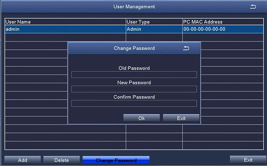Image resolution: width=267 pixels, height=166 pixels.
Task: Select the 00-00-00-00-00-00 MAC address cell
Action: 222,29
